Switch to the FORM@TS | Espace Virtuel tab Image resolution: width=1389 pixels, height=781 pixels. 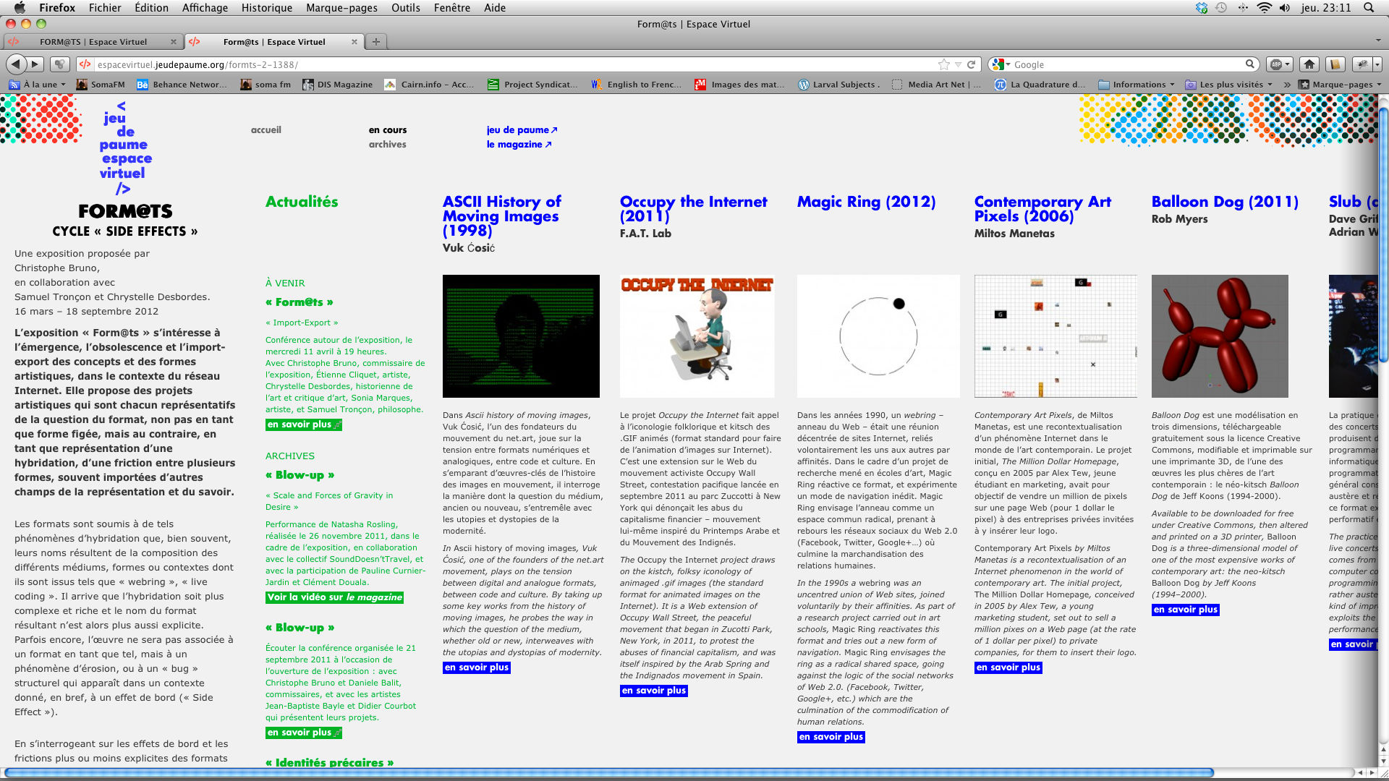[93, 42]
